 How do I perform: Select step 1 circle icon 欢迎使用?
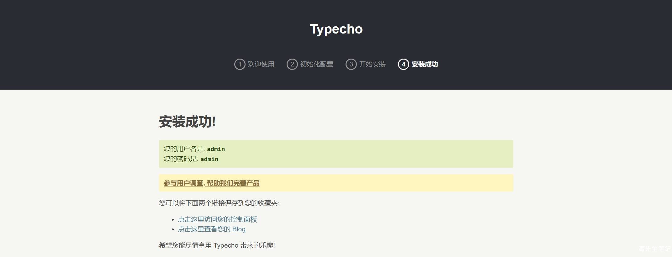pos(240,64)
